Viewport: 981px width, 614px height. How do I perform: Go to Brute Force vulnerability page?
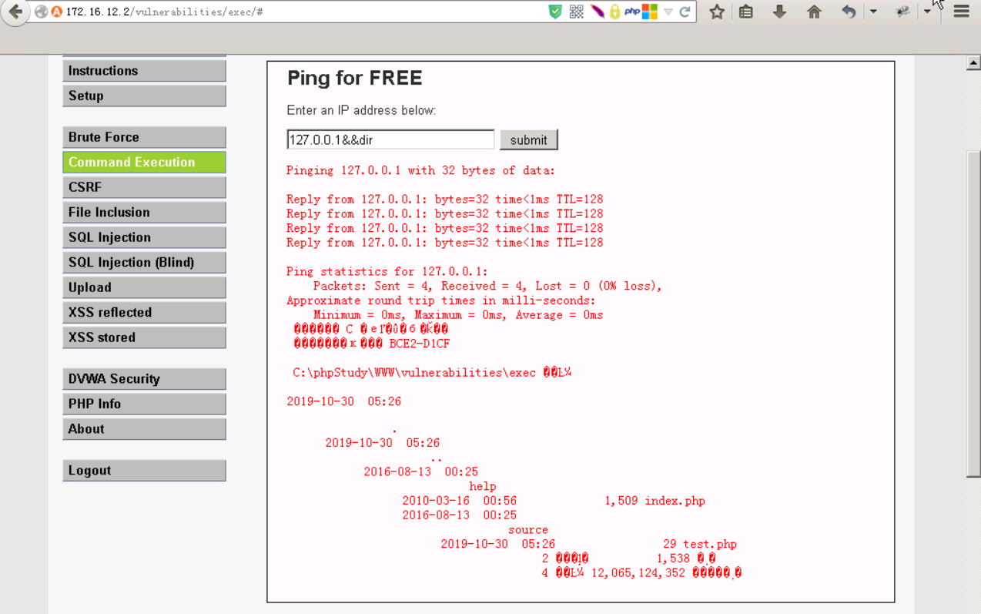[144, 137]
